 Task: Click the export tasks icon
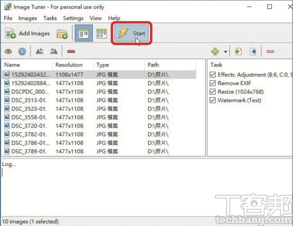(x=253, y=51)
